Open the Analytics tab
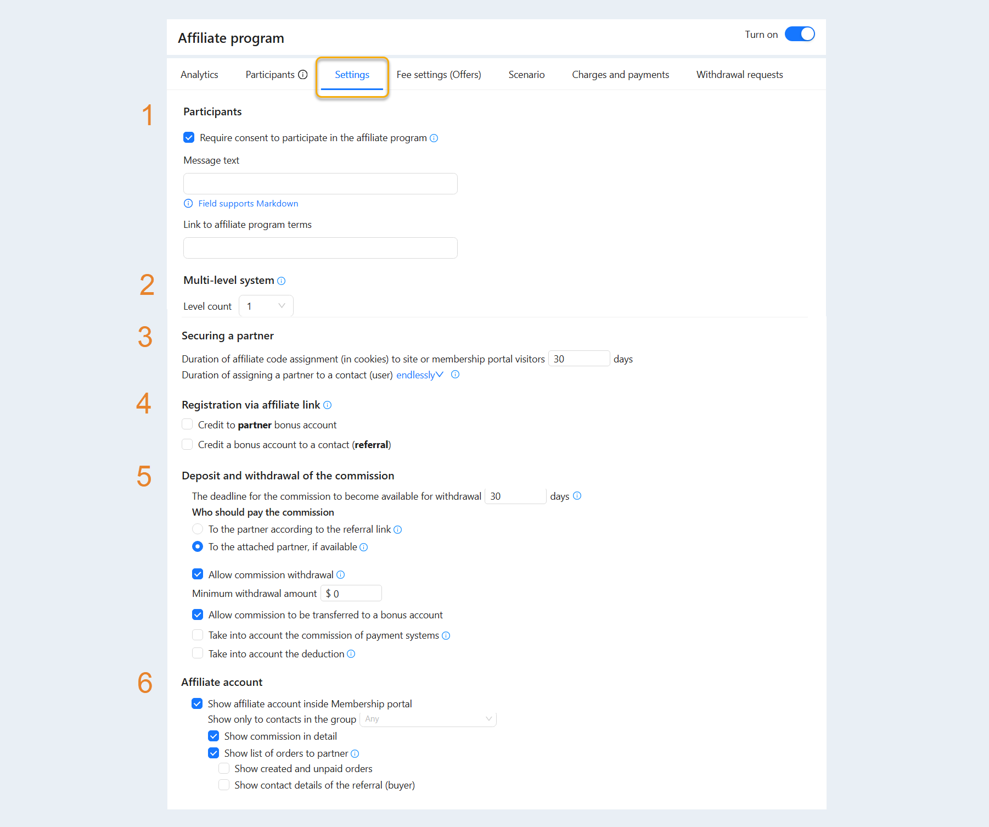The height and width of the screenshot is (827, 989). 199,75
